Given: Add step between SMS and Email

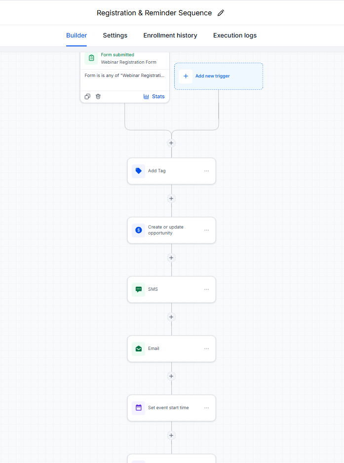Looking at the screenshot, I should tap(171, 317).
